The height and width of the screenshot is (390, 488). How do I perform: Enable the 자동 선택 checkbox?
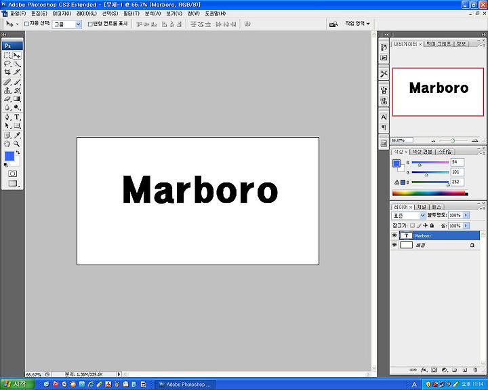pyautogui.click(x=26, y=24)
